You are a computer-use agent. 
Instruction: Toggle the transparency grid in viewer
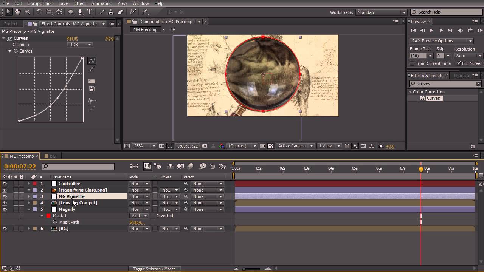pos(271,146)
